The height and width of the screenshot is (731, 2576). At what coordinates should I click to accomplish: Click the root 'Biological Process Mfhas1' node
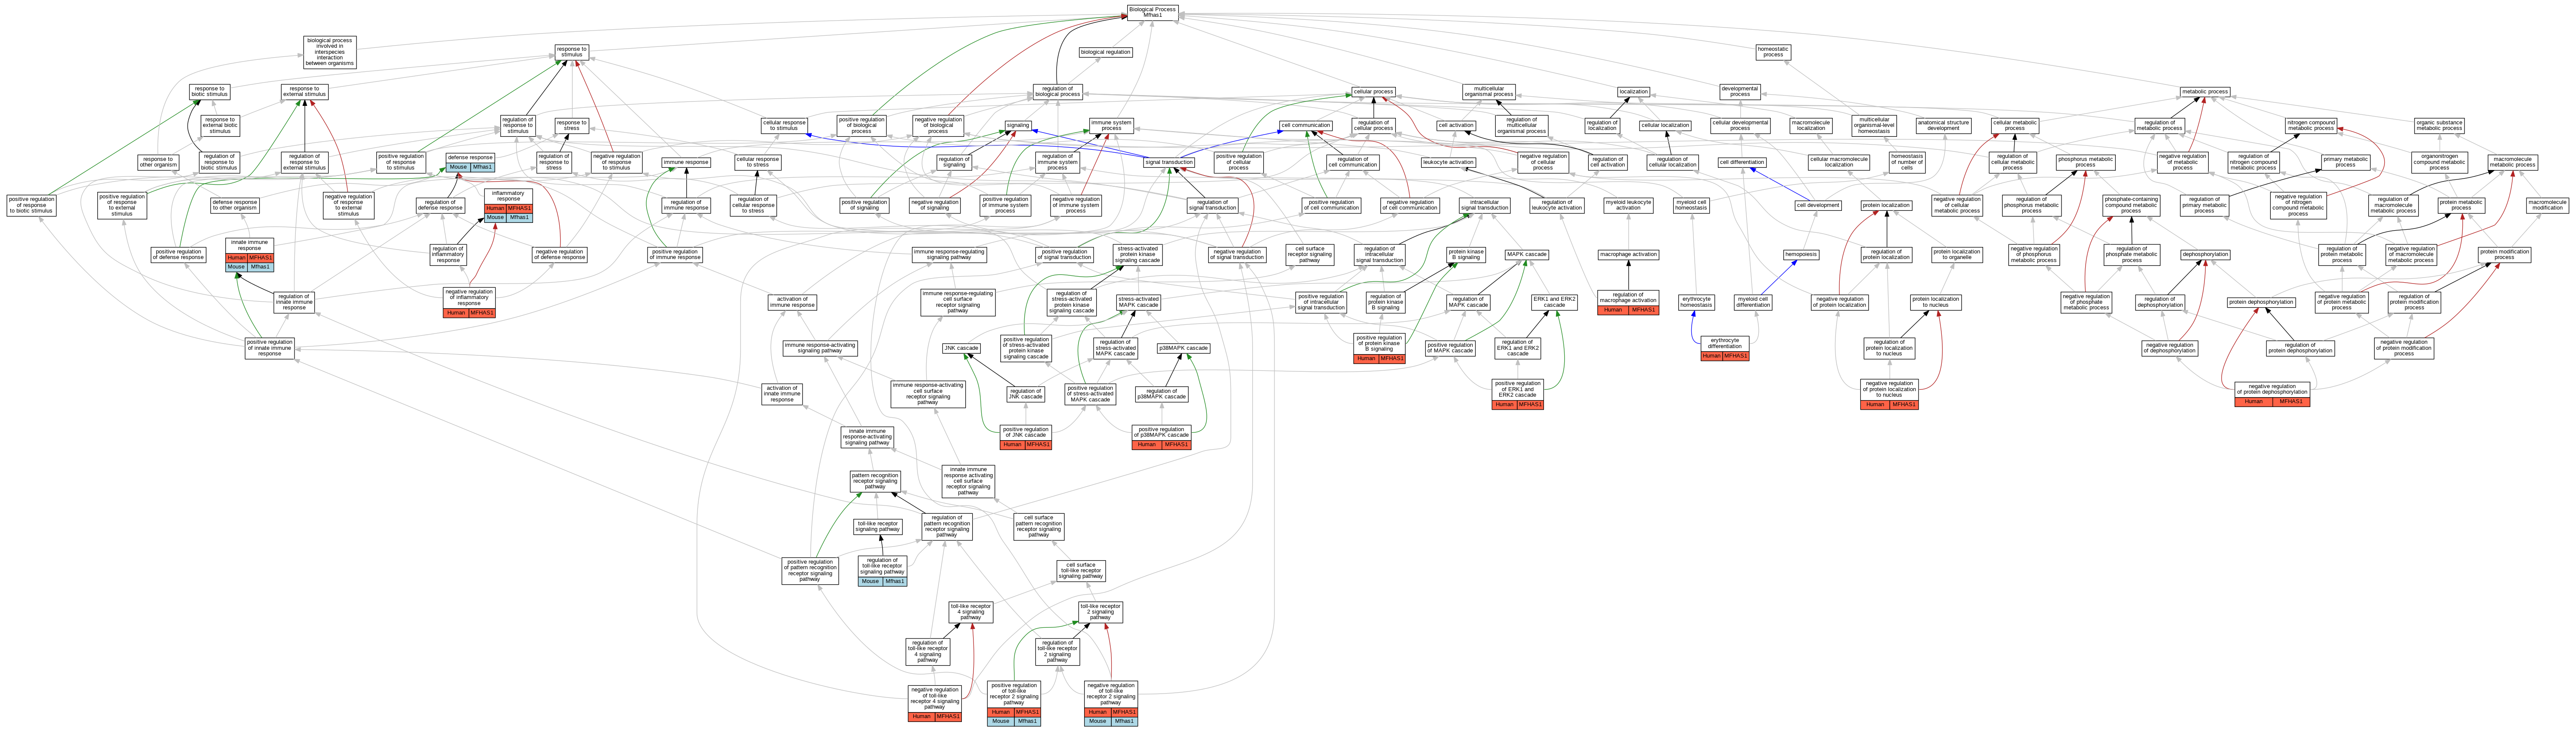coord(1152,12)
